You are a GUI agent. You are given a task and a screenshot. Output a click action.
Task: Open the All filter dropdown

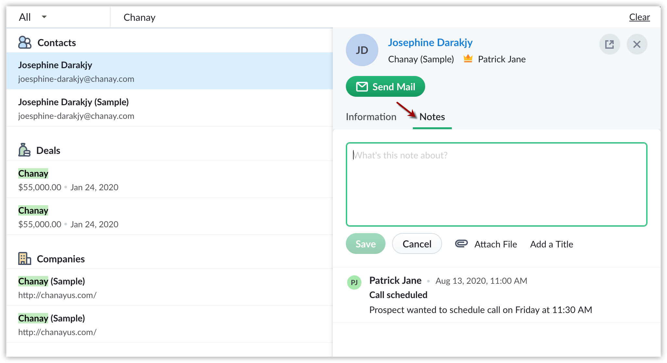point(33,17)
